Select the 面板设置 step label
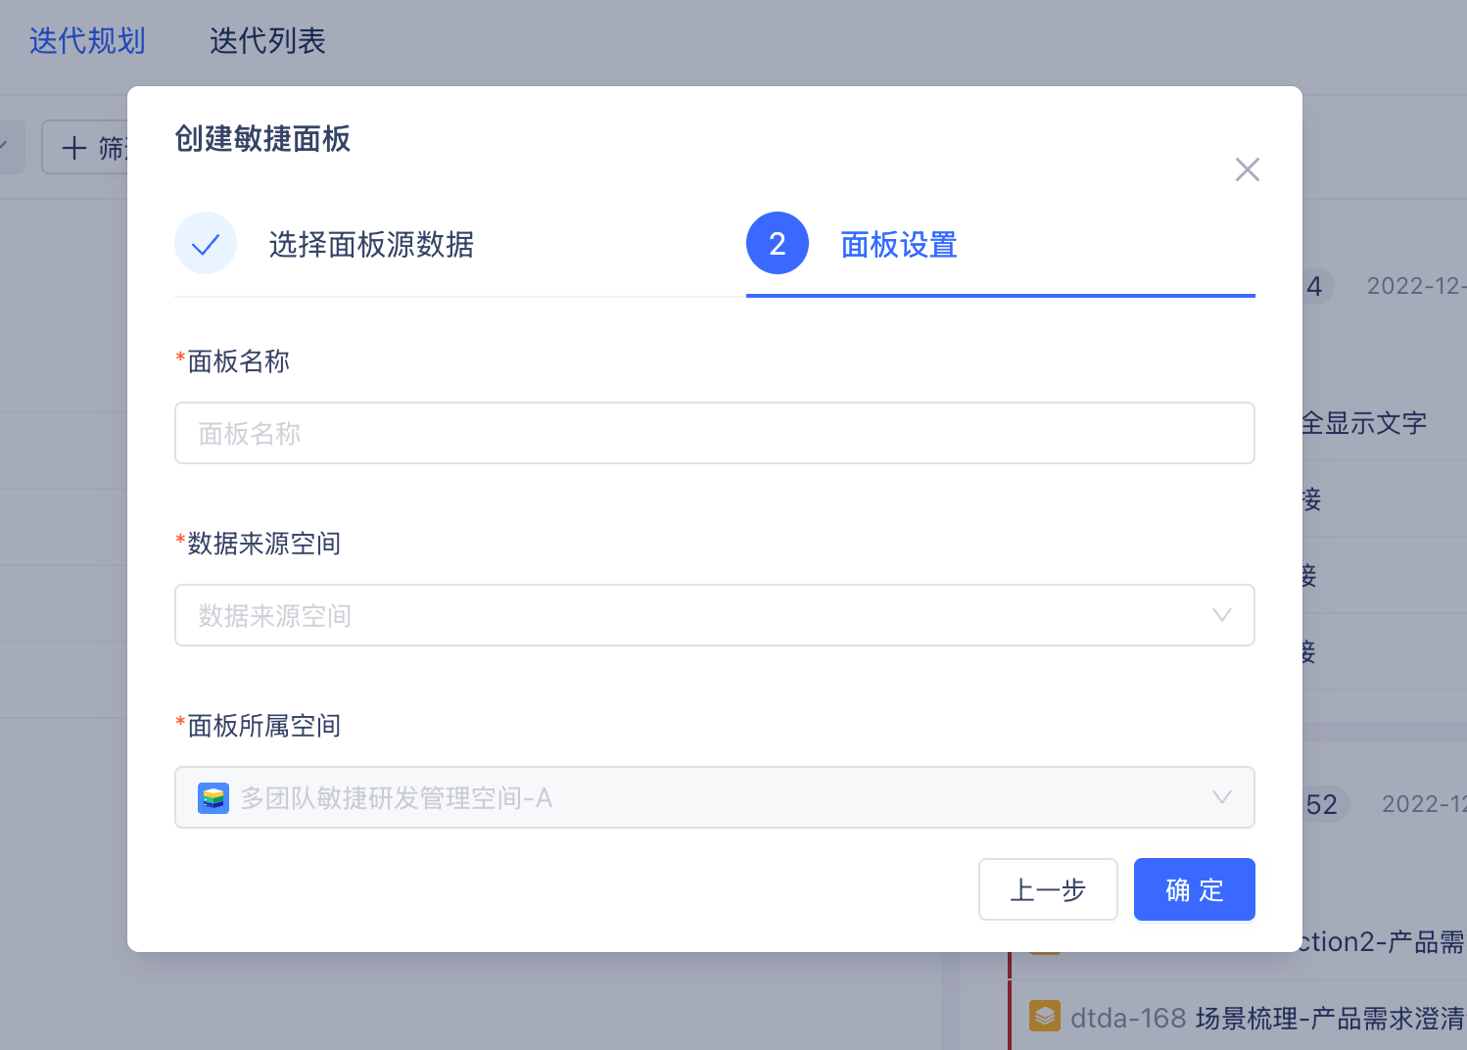The height and width of the screenshot is (1050, 1467). pyautogui.click(x=899, y=244)
